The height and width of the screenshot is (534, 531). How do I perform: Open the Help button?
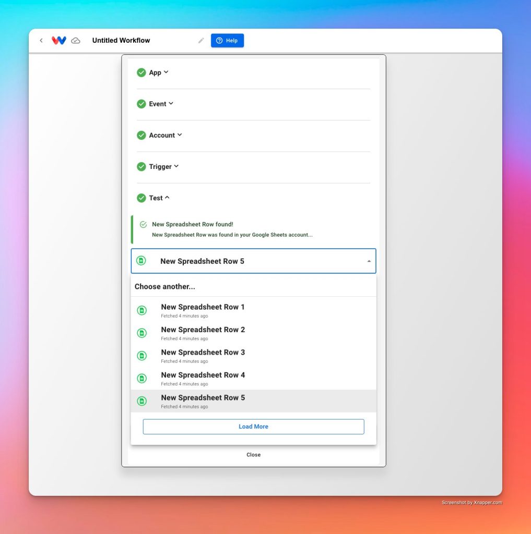[x=227, y=41]
